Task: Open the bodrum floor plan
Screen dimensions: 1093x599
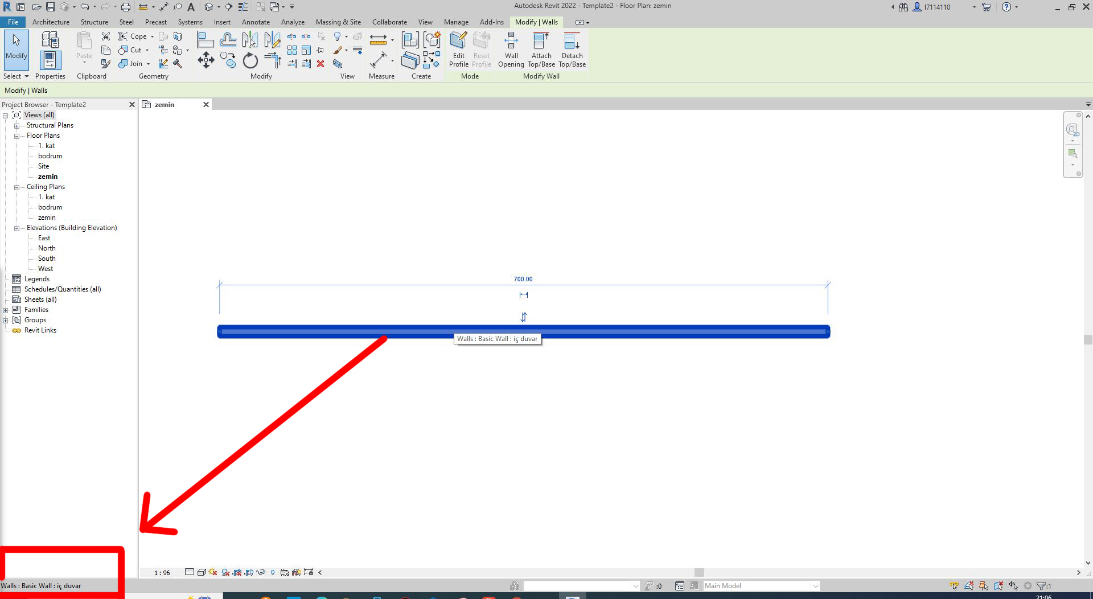Action: [x=50, y=156]
